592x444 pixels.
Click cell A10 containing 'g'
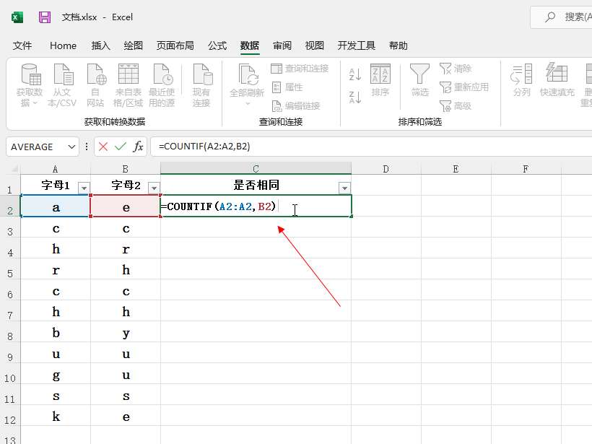click(x=56, y=374)
